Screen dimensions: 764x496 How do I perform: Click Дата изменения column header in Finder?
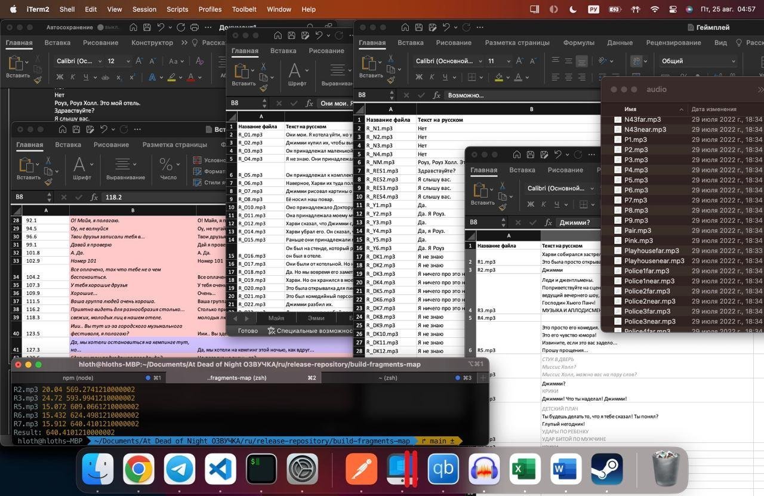click(713, 109)
